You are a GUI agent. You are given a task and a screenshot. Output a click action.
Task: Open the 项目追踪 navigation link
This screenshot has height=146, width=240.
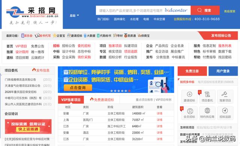click(131, 52)
